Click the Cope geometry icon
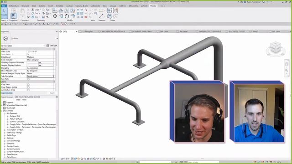 [x=33, y=10]
